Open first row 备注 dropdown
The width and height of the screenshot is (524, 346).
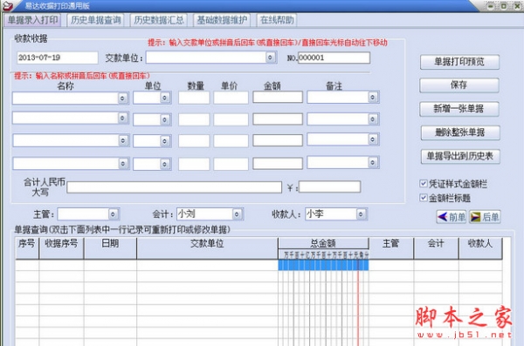[x=373, y=97]
